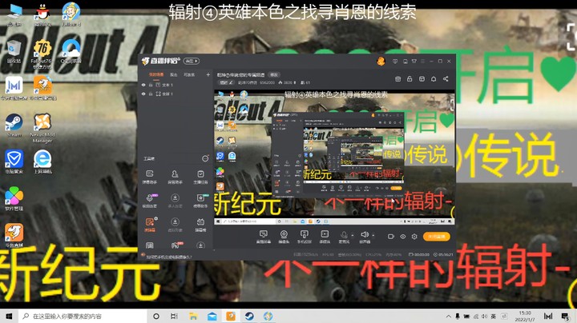
Task: Switch to the middle scene tab
Action: pos(174,74)
